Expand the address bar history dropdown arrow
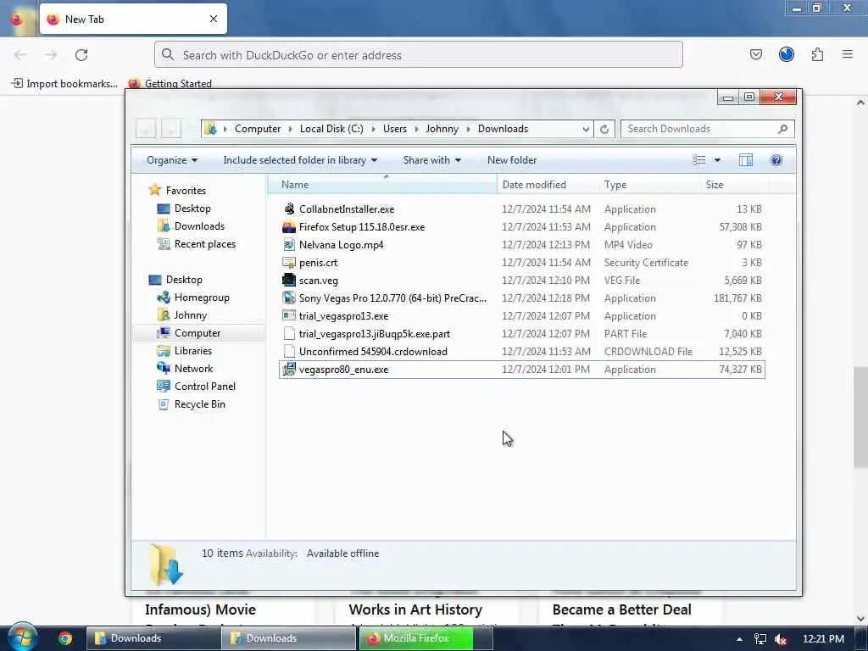This screenshot has width=868, height=651. tap(586, 129)
